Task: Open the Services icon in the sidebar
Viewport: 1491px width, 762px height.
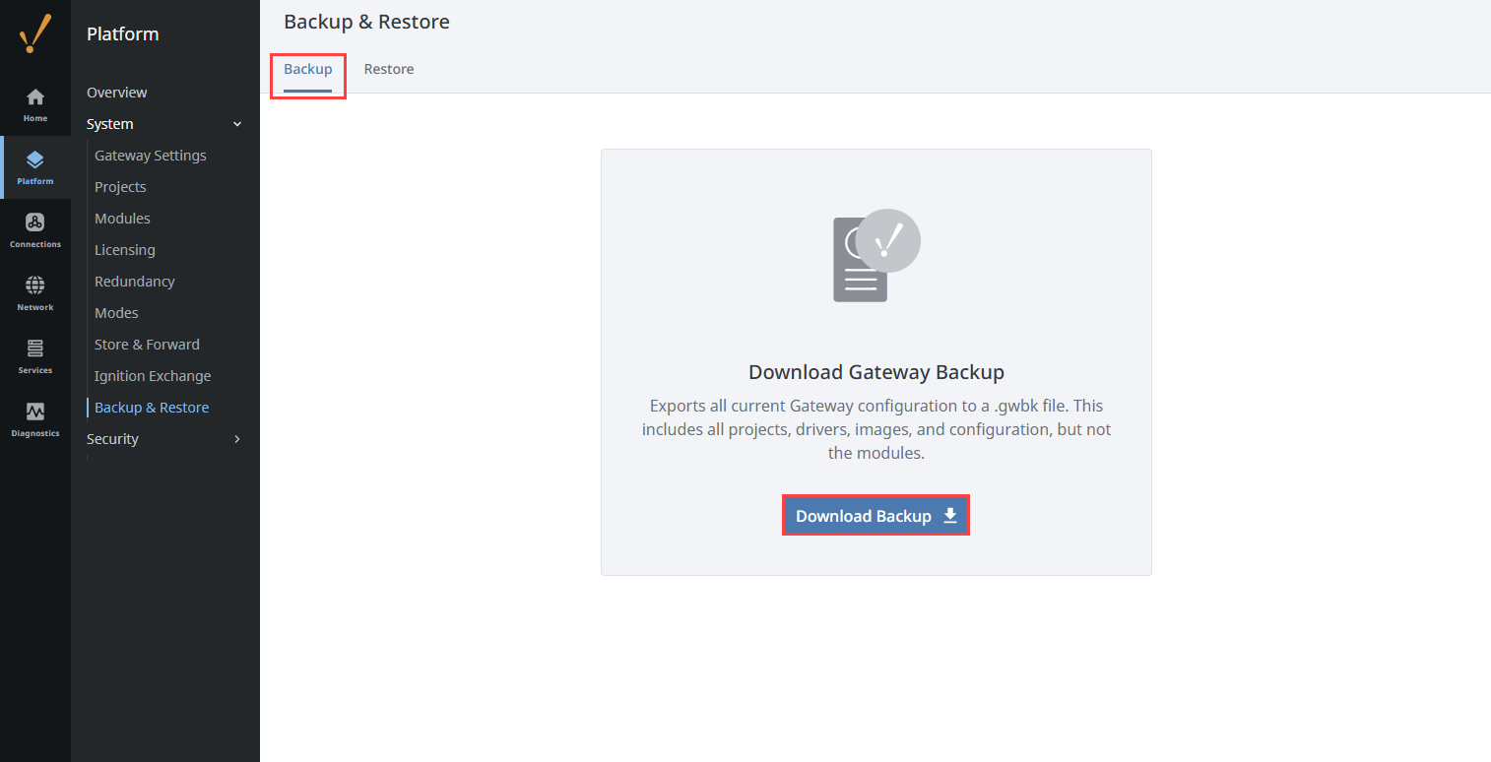Action: pyautogui.click(x=35, y=350)
